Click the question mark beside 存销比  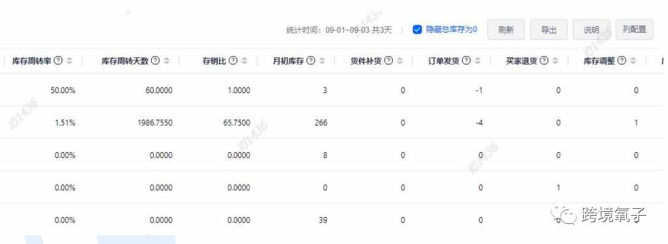coord(233,61)
